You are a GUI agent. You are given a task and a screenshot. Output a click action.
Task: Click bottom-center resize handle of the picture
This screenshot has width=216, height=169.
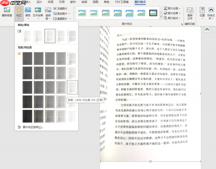click(x=151, y=161)
